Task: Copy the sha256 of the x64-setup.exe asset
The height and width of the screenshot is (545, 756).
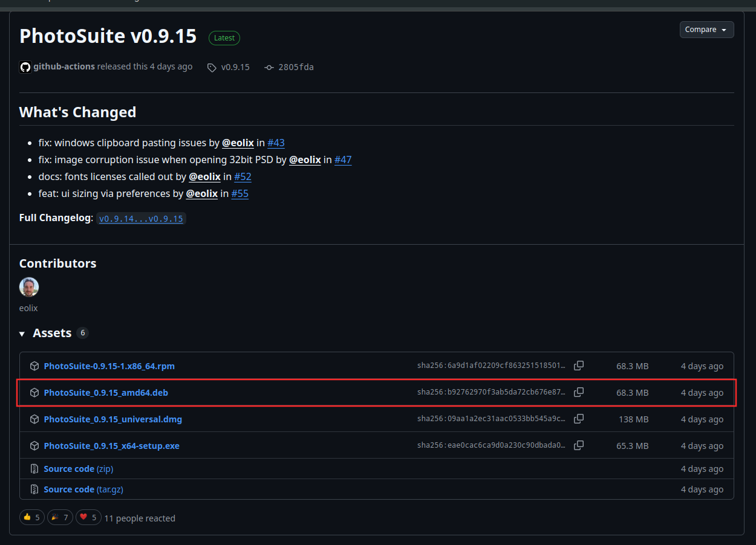Action: coord(579,445)
